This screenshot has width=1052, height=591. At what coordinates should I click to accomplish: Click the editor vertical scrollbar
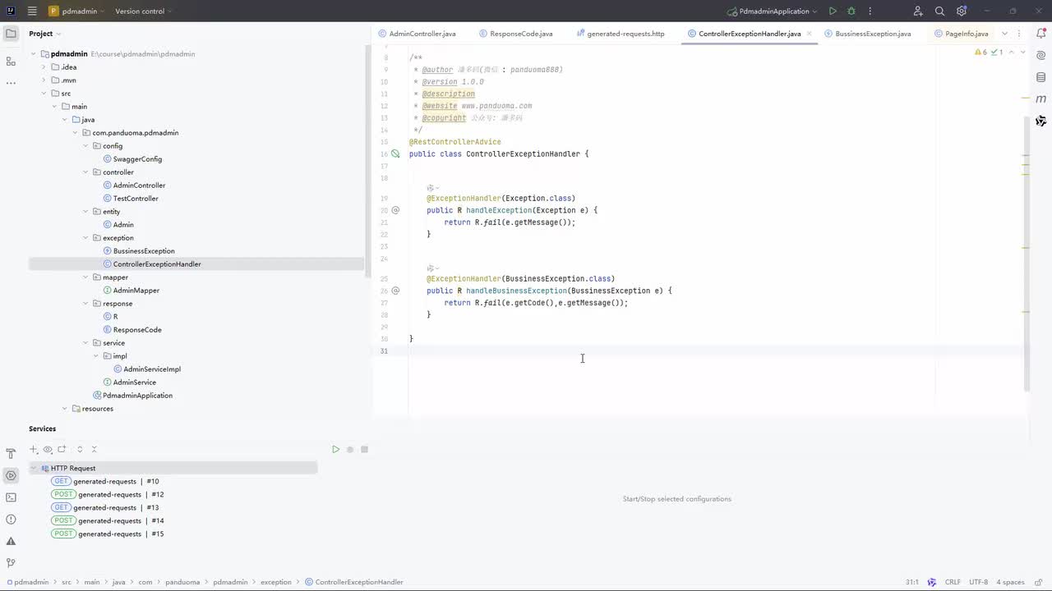coord(1027,254)
